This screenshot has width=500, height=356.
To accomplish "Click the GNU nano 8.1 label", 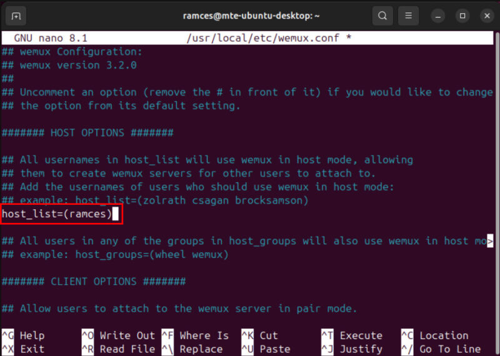I will [x=51, y=38].
